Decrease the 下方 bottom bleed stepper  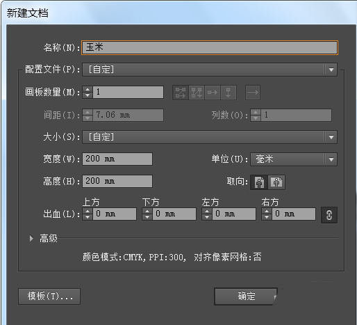(147, 217)
